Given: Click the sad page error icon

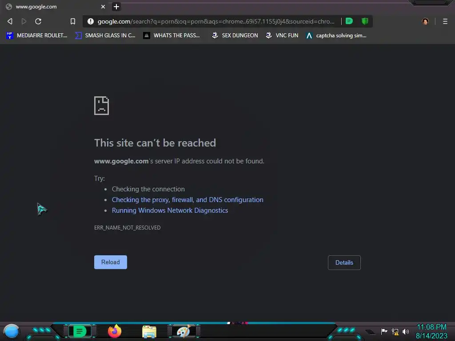Looking at the screenshot, I should pos(102,106).
